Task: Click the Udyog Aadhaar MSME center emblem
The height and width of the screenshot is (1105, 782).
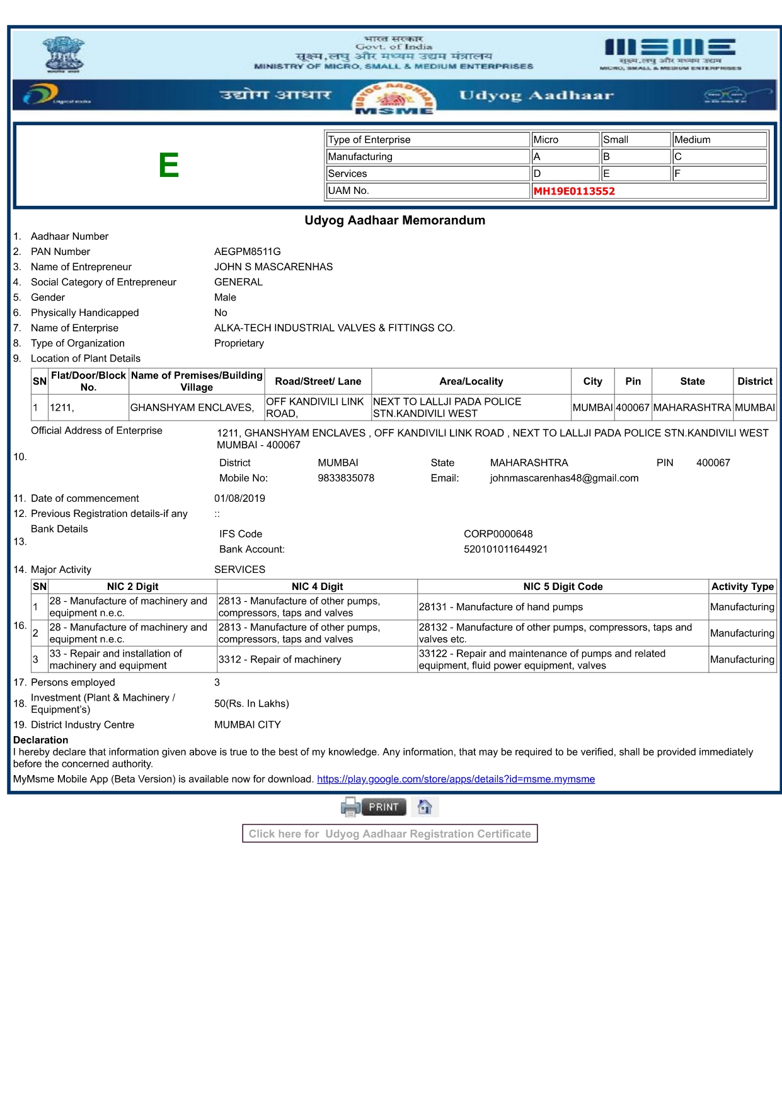Action: click(394, 98)
